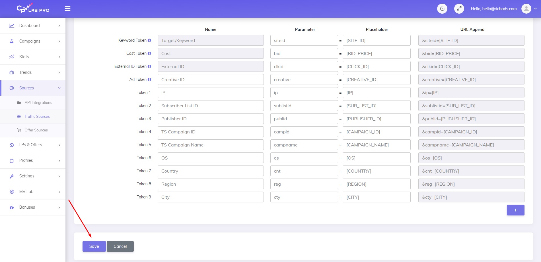Add new token row with plus button

pos(515,210)
